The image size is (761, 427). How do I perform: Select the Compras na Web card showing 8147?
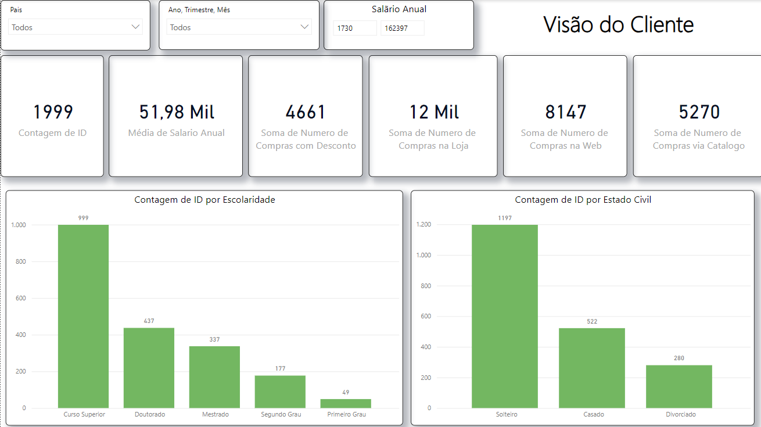pyautogui.click(x=565, y=116)
